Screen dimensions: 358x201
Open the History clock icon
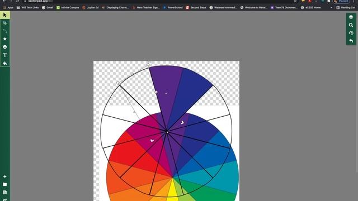click(x=351, y=33)
